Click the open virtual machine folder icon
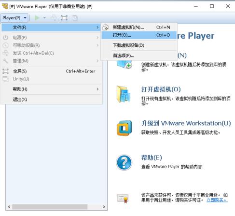The image size is (235, 216). coord(124,94)
